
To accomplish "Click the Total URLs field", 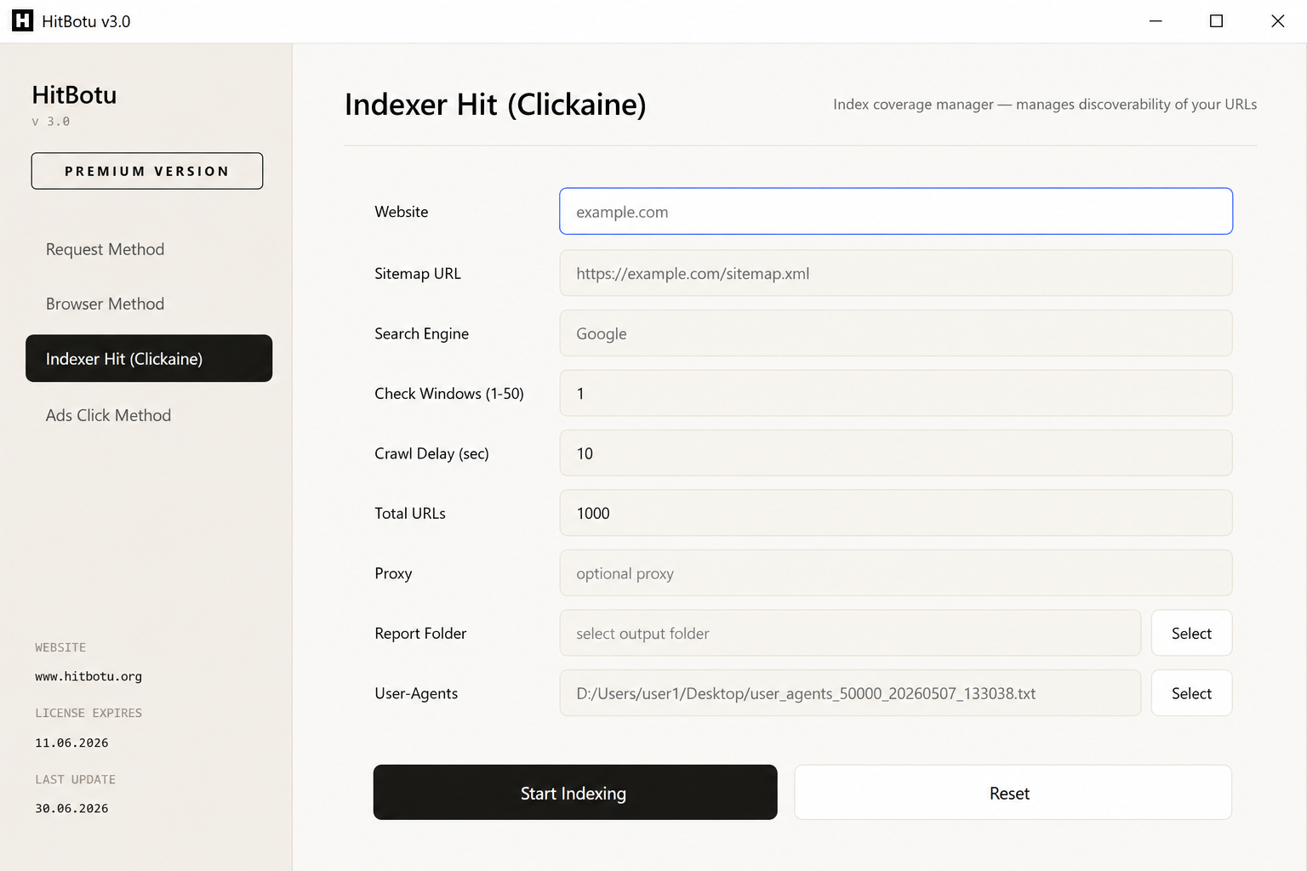I will pyautogui.click(x=896, y=513).
